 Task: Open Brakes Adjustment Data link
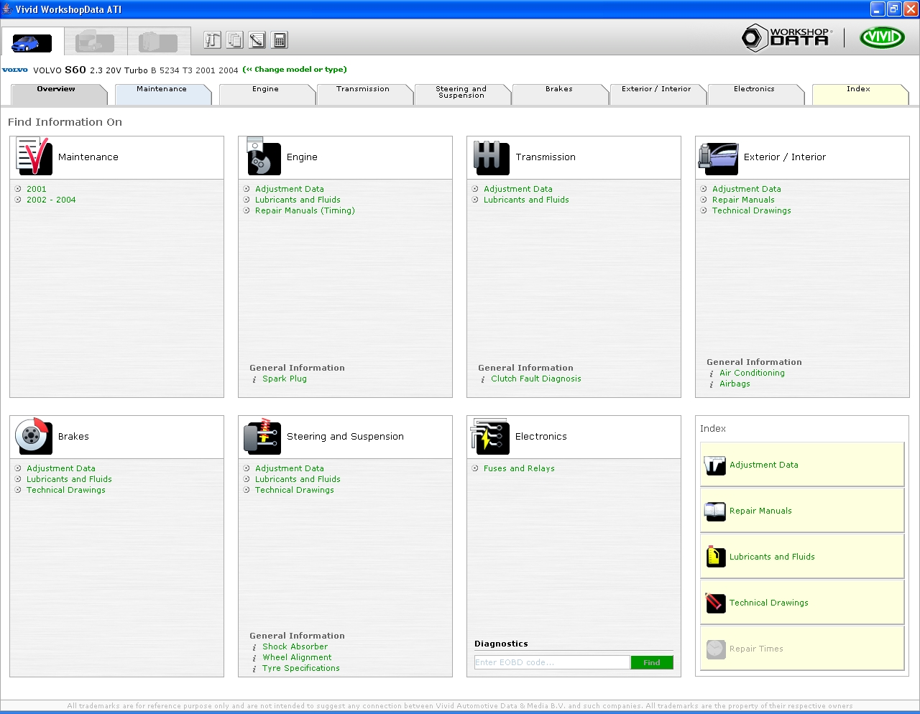61,468
